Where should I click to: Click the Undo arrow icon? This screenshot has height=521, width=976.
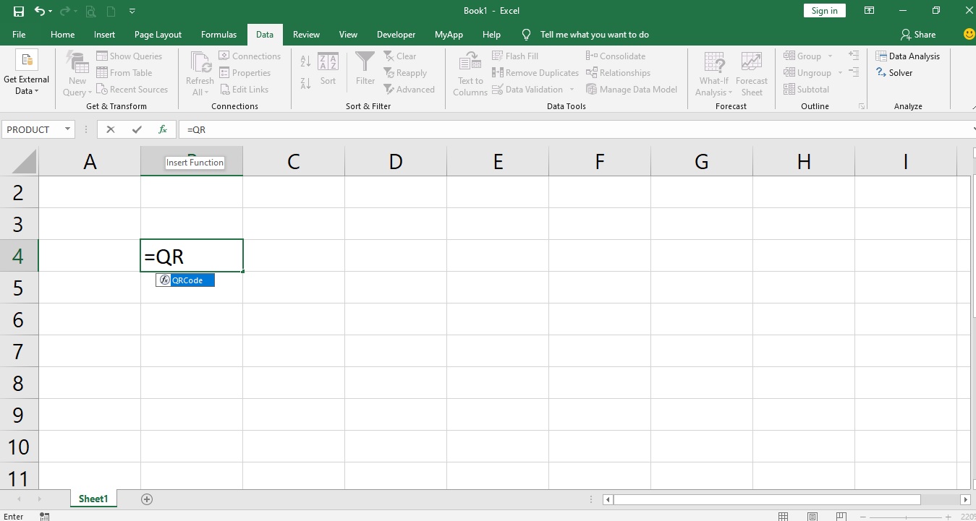click(x=40, y=11)
